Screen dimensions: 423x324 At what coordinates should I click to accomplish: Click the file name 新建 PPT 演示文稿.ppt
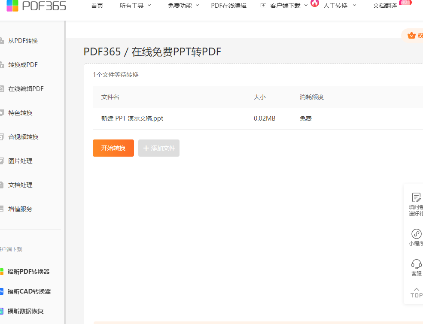pyautogui.click(x=132, y=118)
